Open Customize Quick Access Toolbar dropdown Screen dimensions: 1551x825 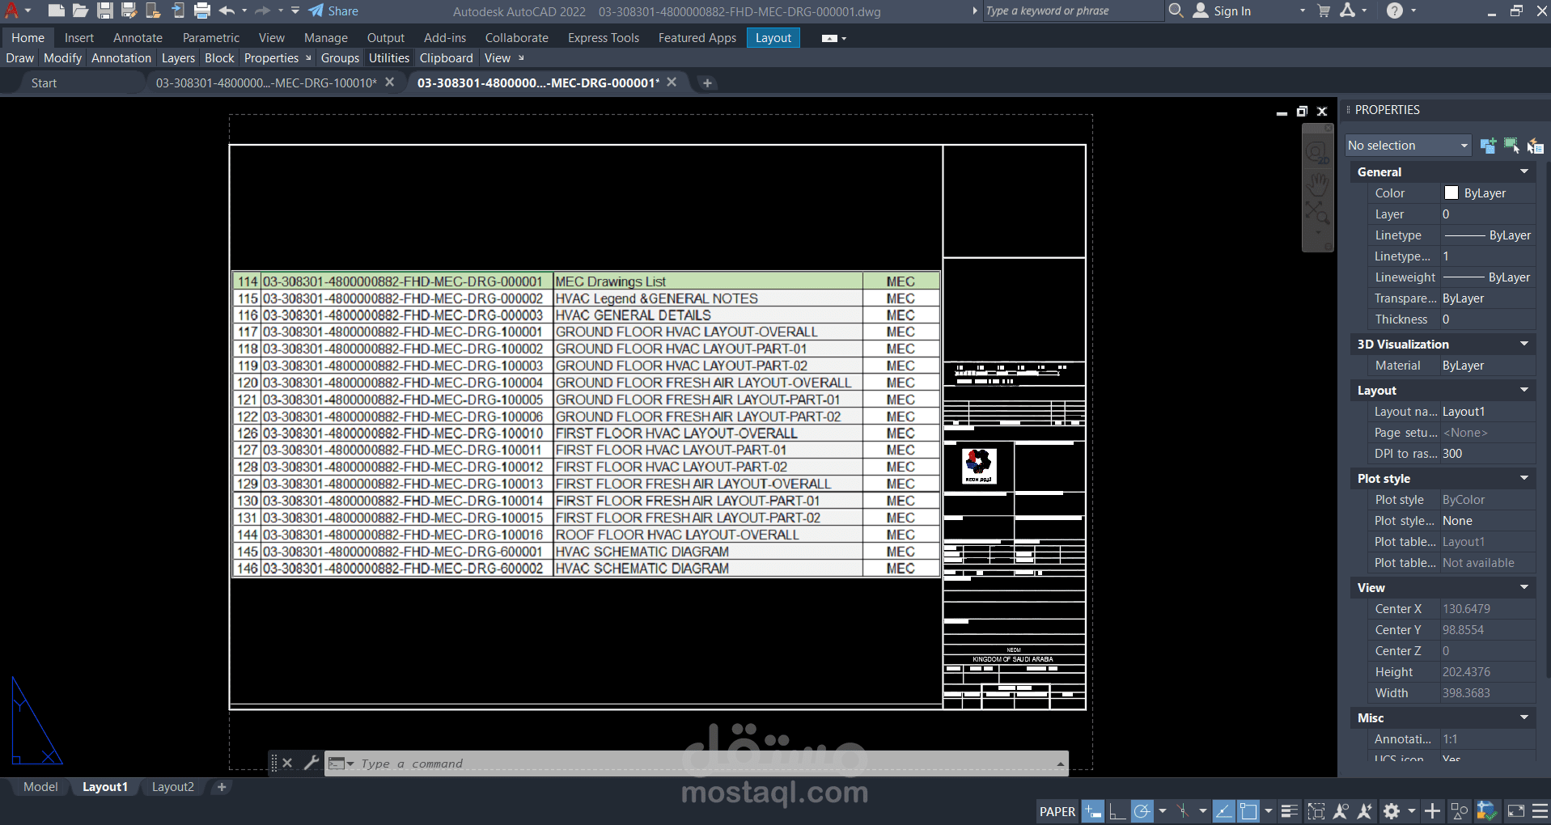coord(295,11)
